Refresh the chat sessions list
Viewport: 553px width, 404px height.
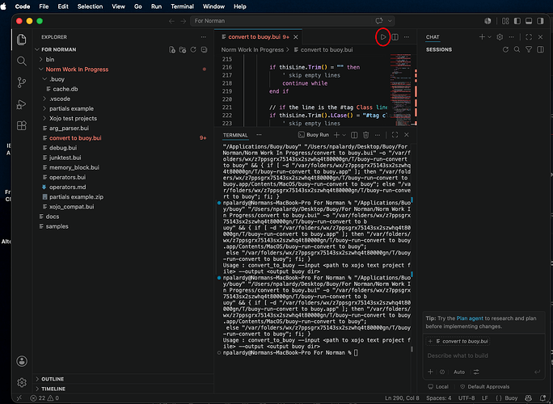(505, 50)
